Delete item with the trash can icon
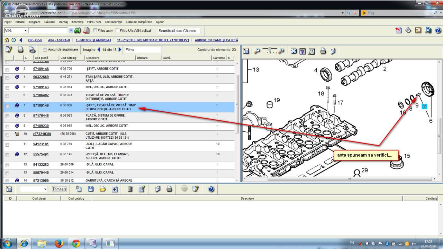This screenshot has height=249, width=443. pyautogui.click(x=130, y=189)
